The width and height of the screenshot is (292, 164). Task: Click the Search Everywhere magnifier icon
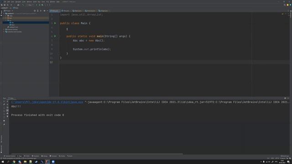coord(285,5)
